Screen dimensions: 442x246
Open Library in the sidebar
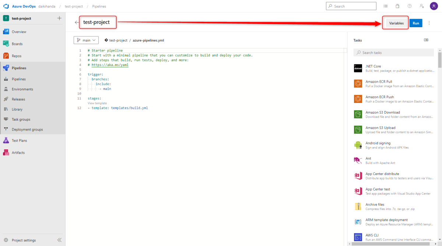[33, 109]
